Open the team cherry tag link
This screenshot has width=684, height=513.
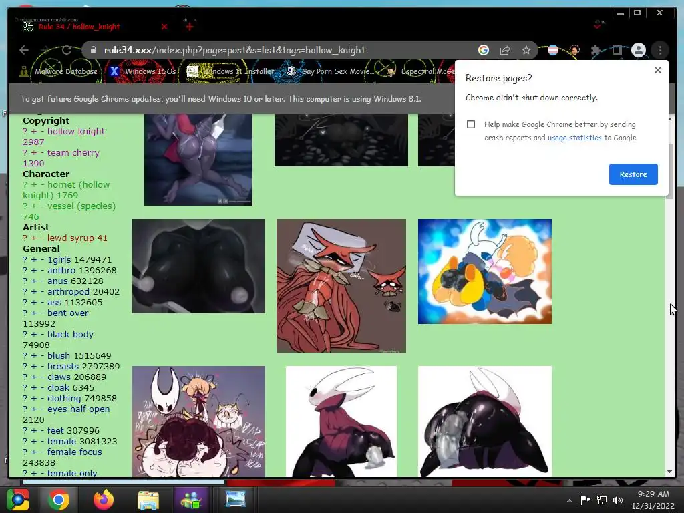point(73,153)
